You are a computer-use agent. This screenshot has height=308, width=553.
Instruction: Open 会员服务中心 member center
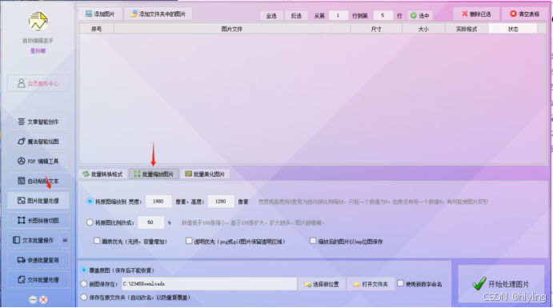pos(38,83)
